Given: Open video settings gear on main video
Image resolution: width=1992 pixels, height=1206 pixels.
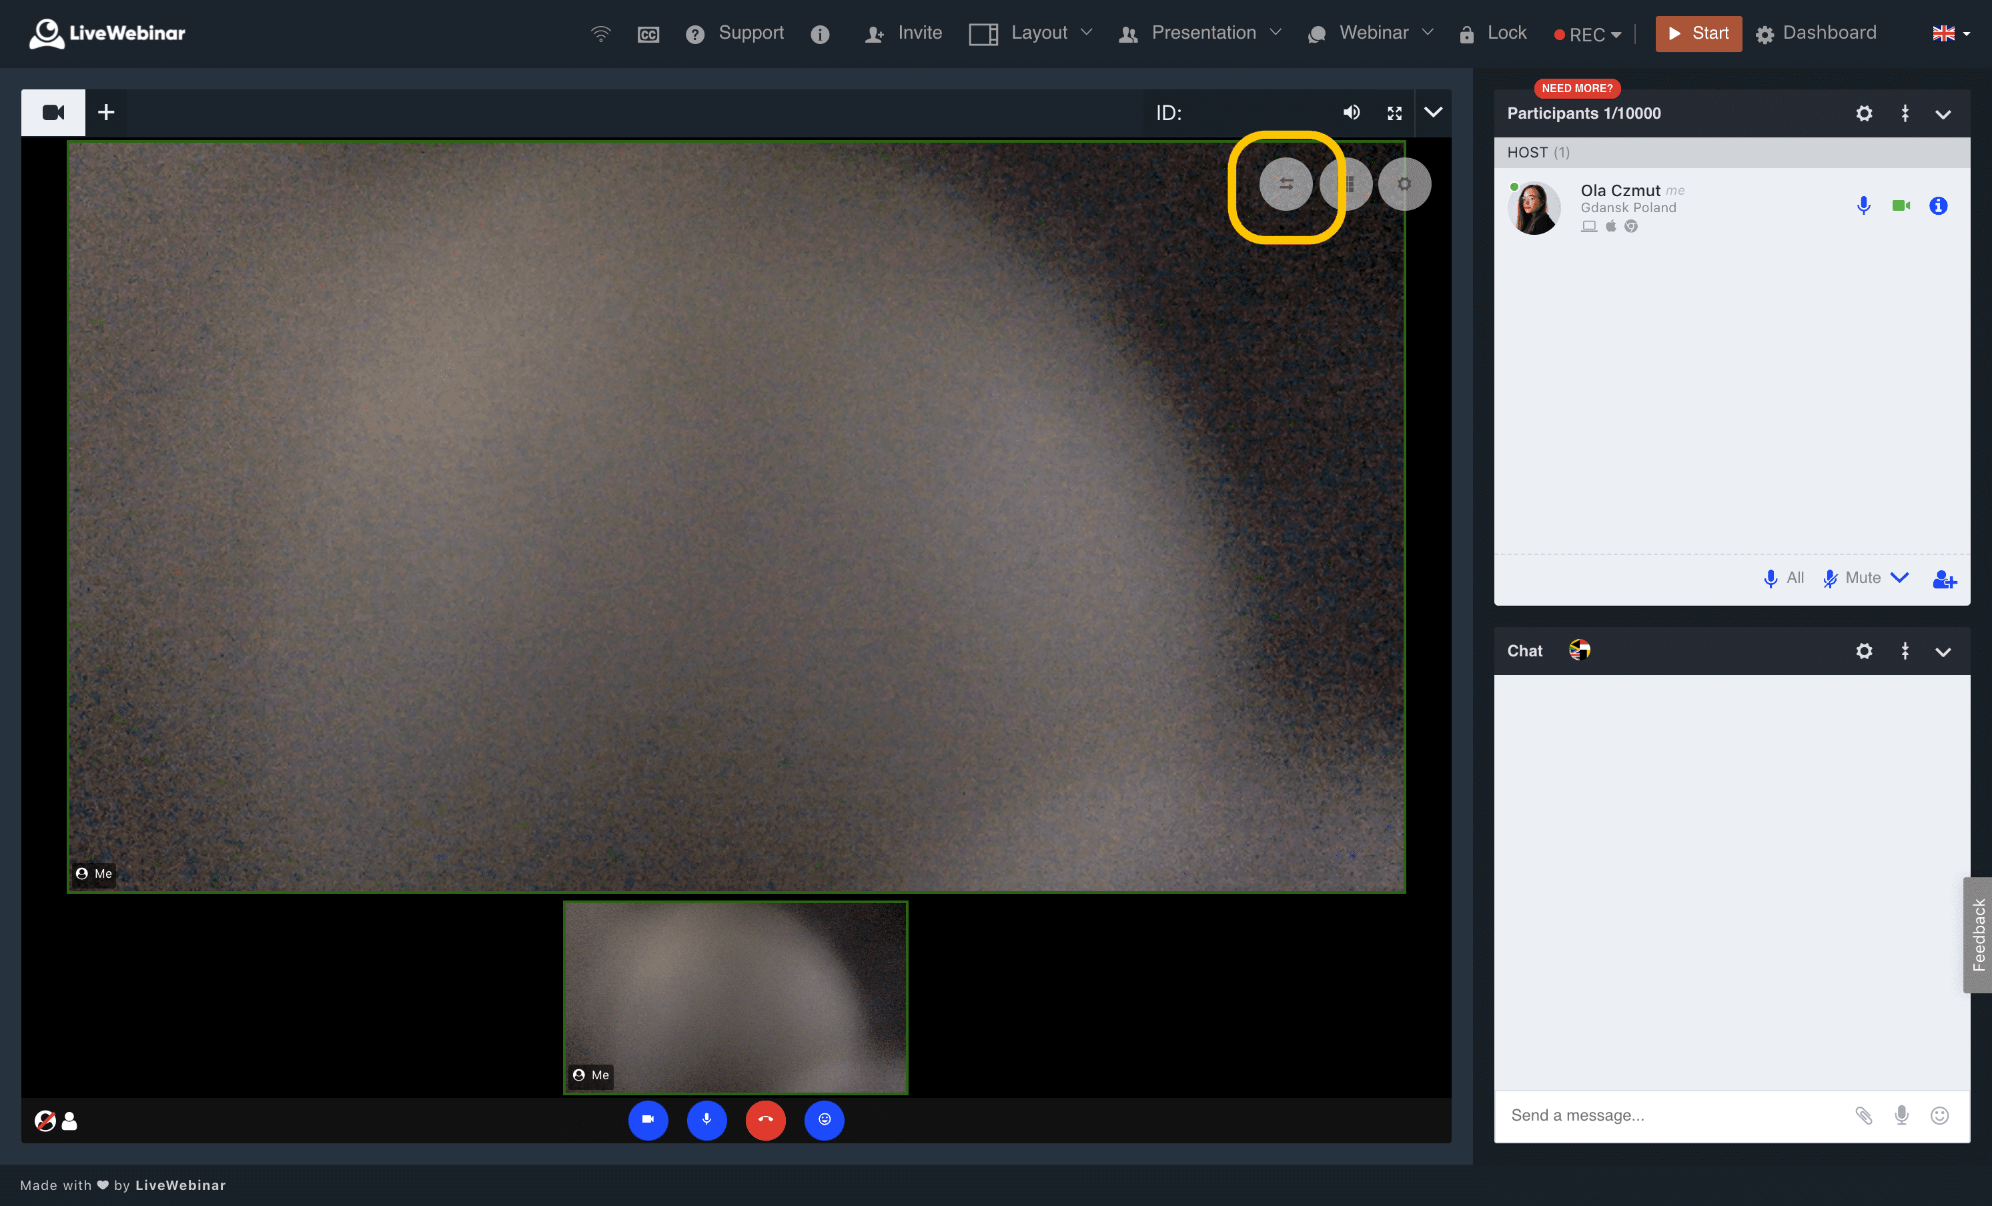Looking at the screenshot, I should click(1404, 184).
